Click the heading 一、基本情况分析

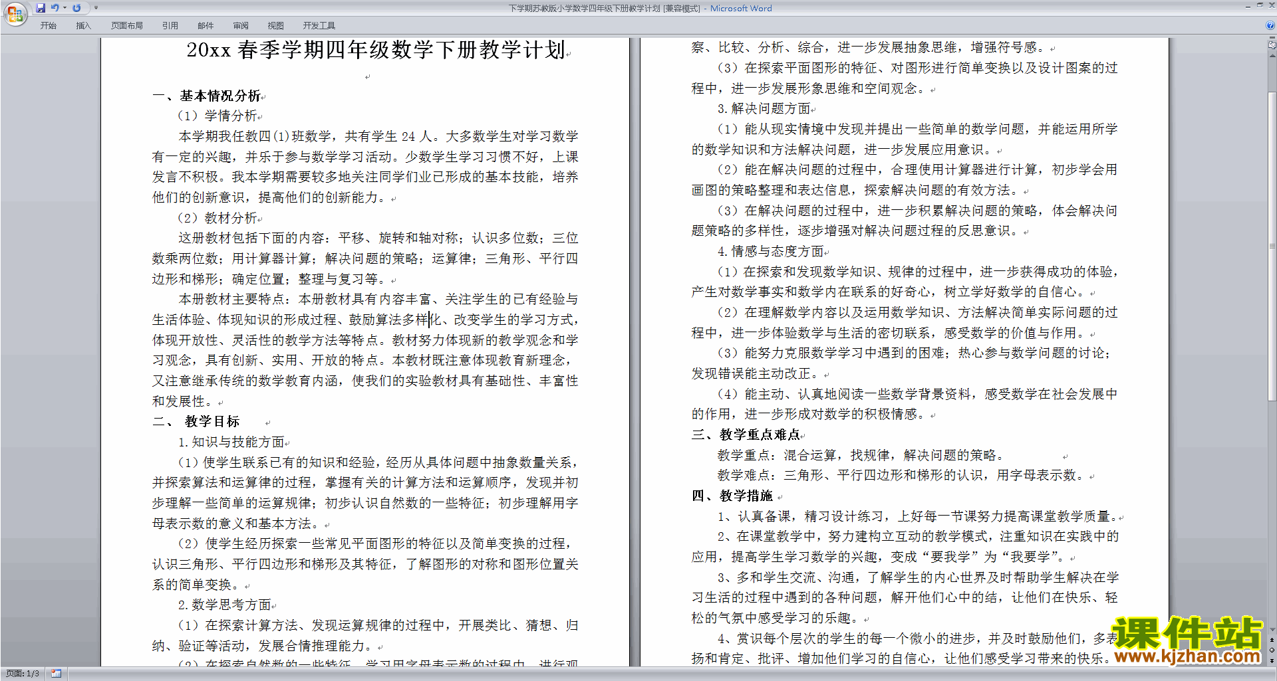pos(207,96)
